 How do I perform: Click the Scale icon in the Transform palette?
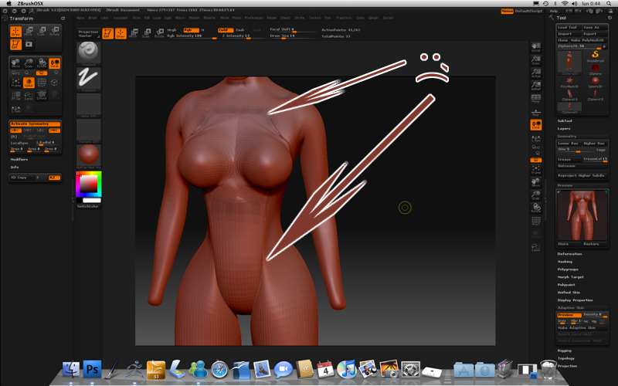tap(42, 32)
